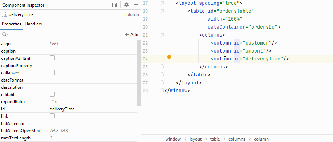Hide the Component Inspector panel

pos(136,5)
